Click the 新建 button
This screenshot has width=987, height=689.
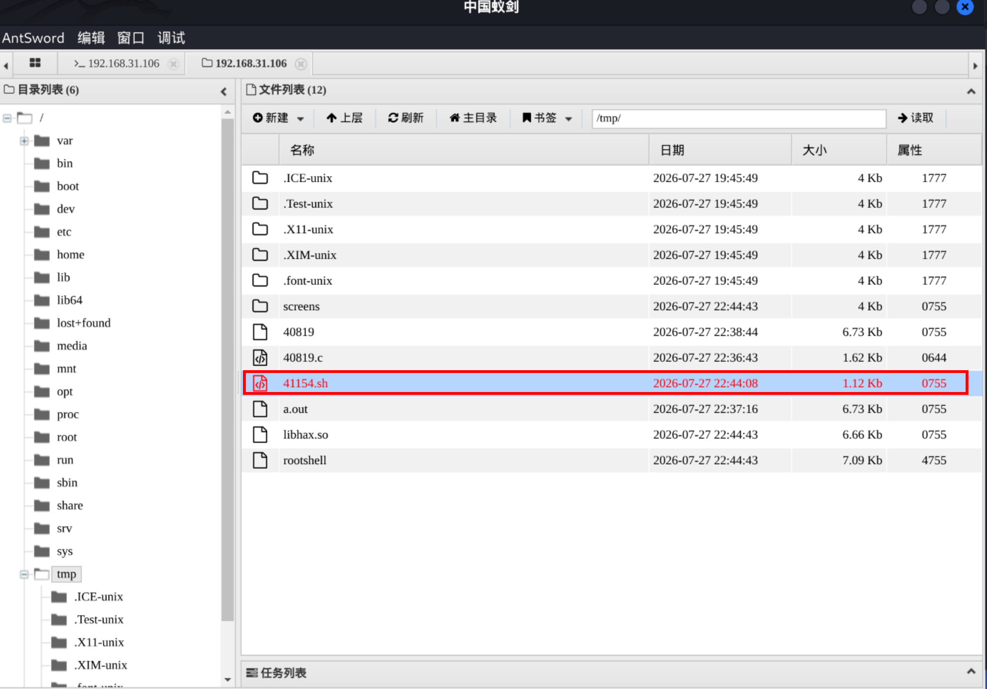coord(271,118)
